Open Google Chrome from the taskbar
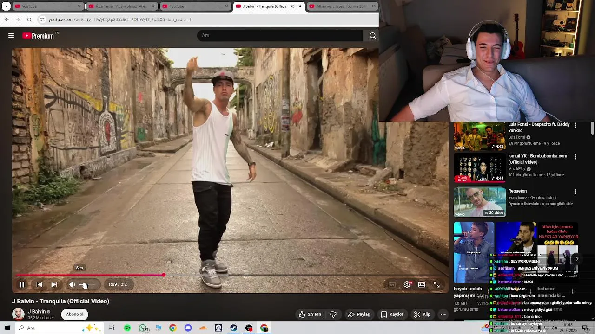This screenshot has width=595, height=334. 172,328
